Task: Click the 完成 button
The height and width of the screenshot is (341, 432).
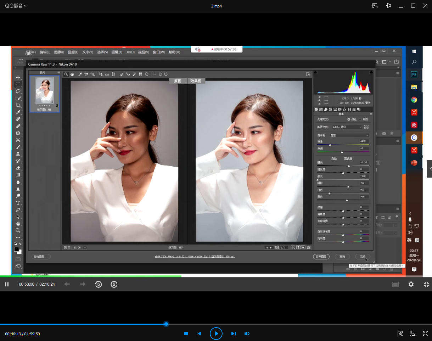Action: pyautogui.click(x=362, y=256)
